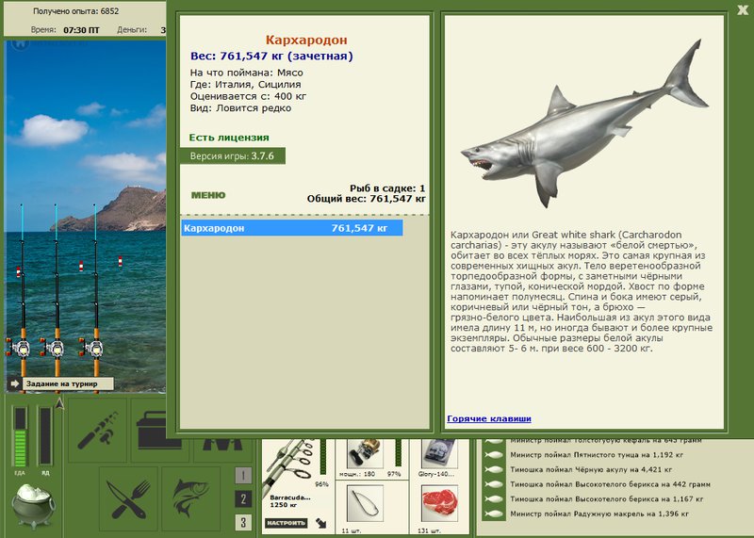Click the middle fishing rod's reel
Screen dimensions: 754x538
point(53,348)
